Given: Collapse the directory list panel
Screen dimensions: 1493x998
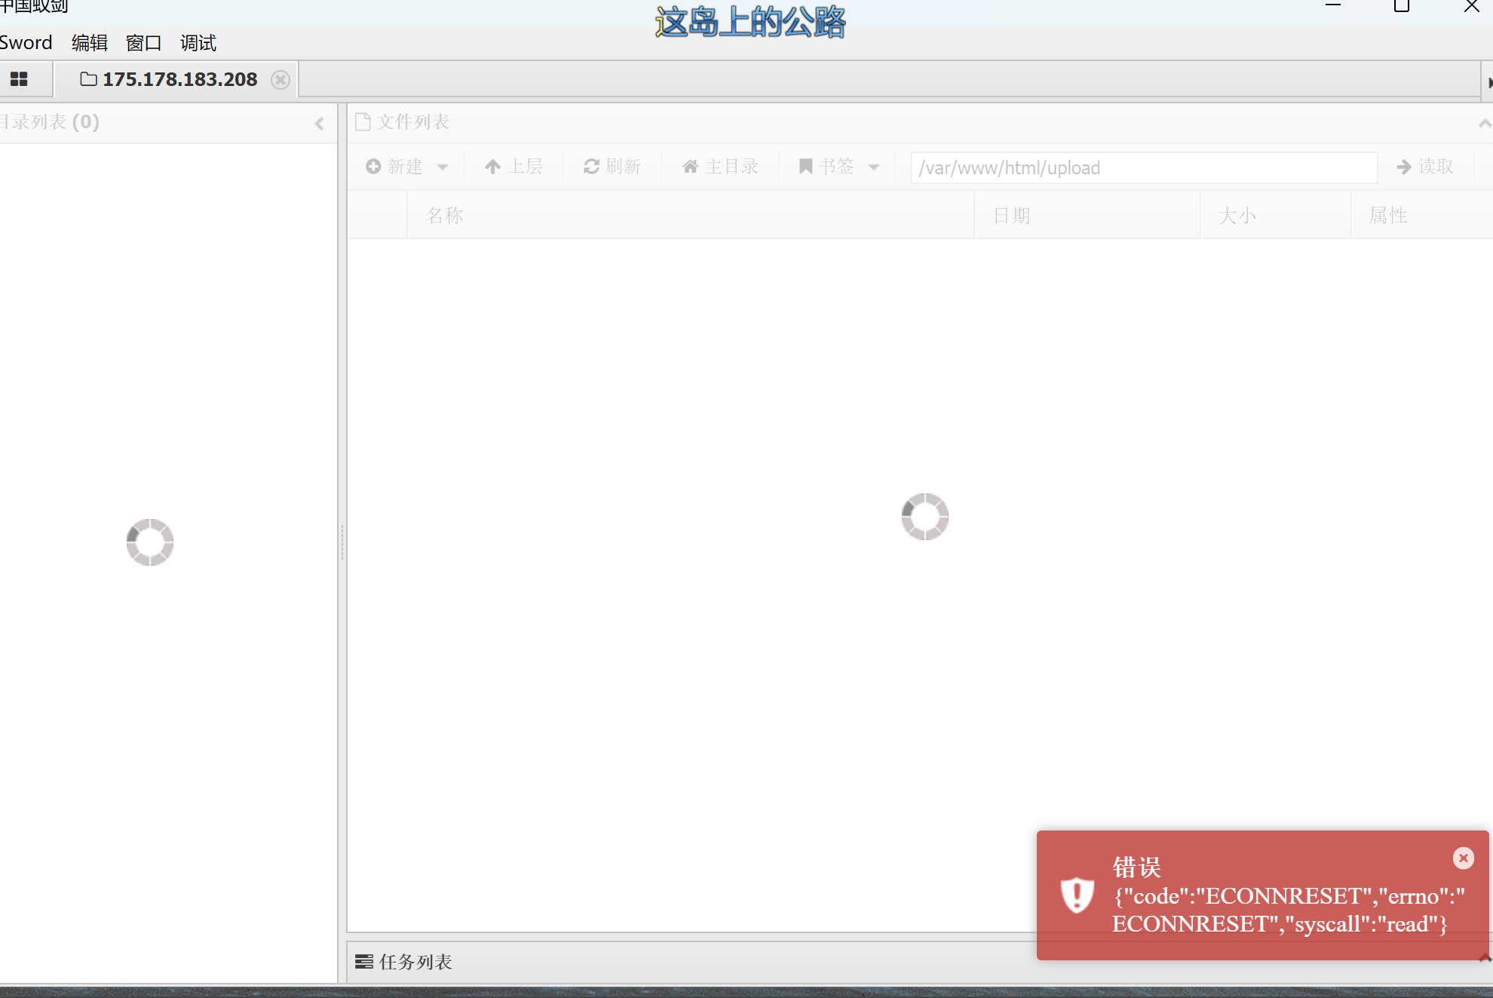Looking at the screenshot, I should (319, 123).
